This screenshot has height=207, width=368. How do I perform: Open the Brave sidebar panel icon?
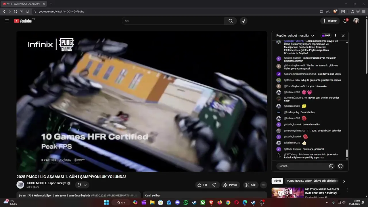[x=343, y=11]
